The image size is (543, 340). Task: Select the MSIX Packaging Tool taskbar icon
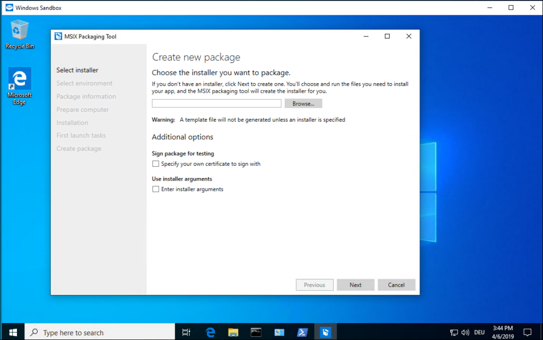point(326,332)
